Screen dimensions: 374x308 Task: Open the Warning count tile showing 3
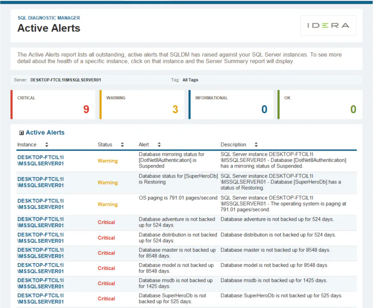[142, 105]
